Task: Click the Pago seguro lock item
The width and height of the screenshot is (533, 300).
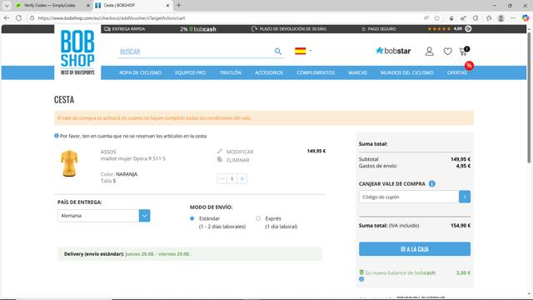Action: [379, 29]
